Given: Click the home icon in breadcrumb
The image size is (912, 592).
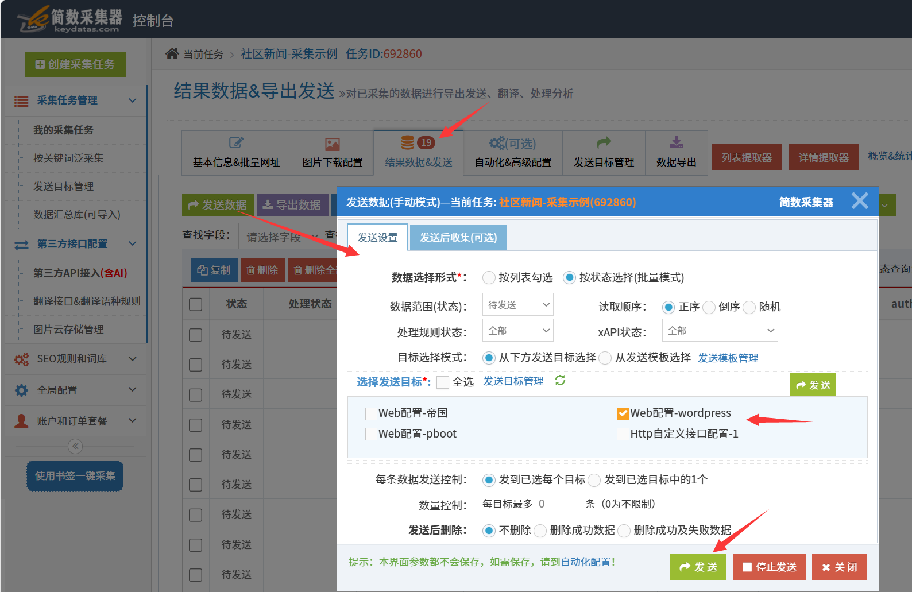Looking at the screenshot, I should 172,54.
